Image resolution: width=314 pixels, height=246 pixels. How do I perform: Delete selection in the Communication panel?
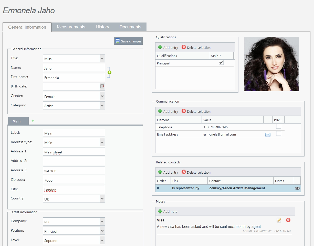[196, 111]
